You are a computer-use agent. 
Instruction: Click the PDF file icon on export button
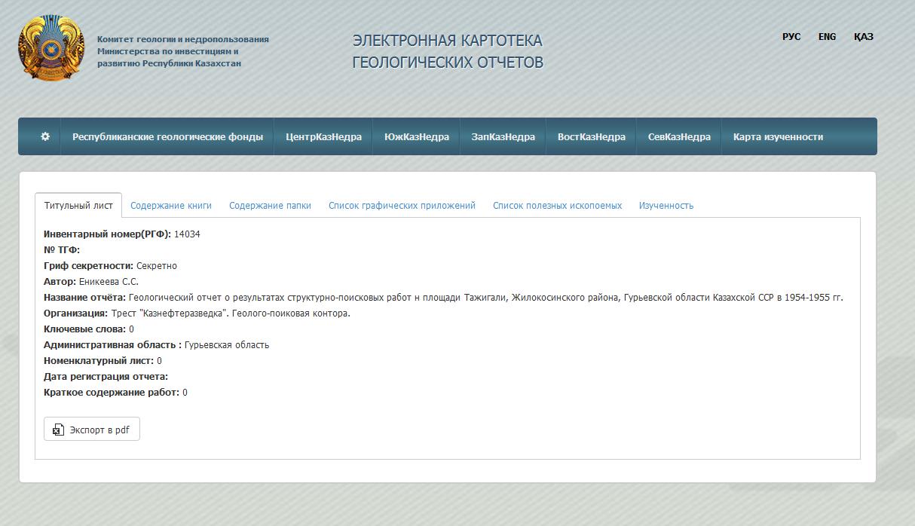pos(58,430)
